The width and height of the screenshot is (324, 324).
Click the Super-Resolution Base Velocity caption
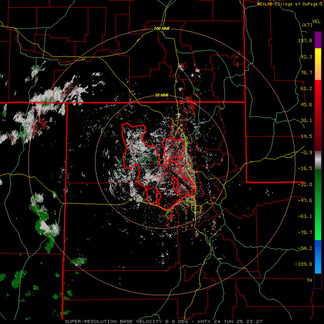coord(164,321)
